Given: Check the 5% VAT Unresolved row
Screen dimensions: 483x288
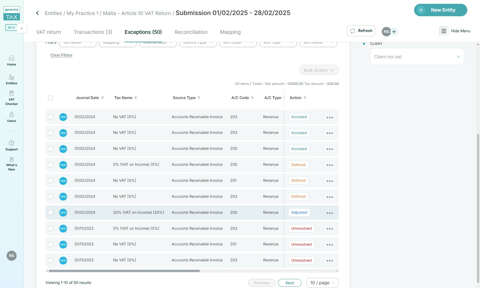Looking at the screenshot, I should (50, 228).
